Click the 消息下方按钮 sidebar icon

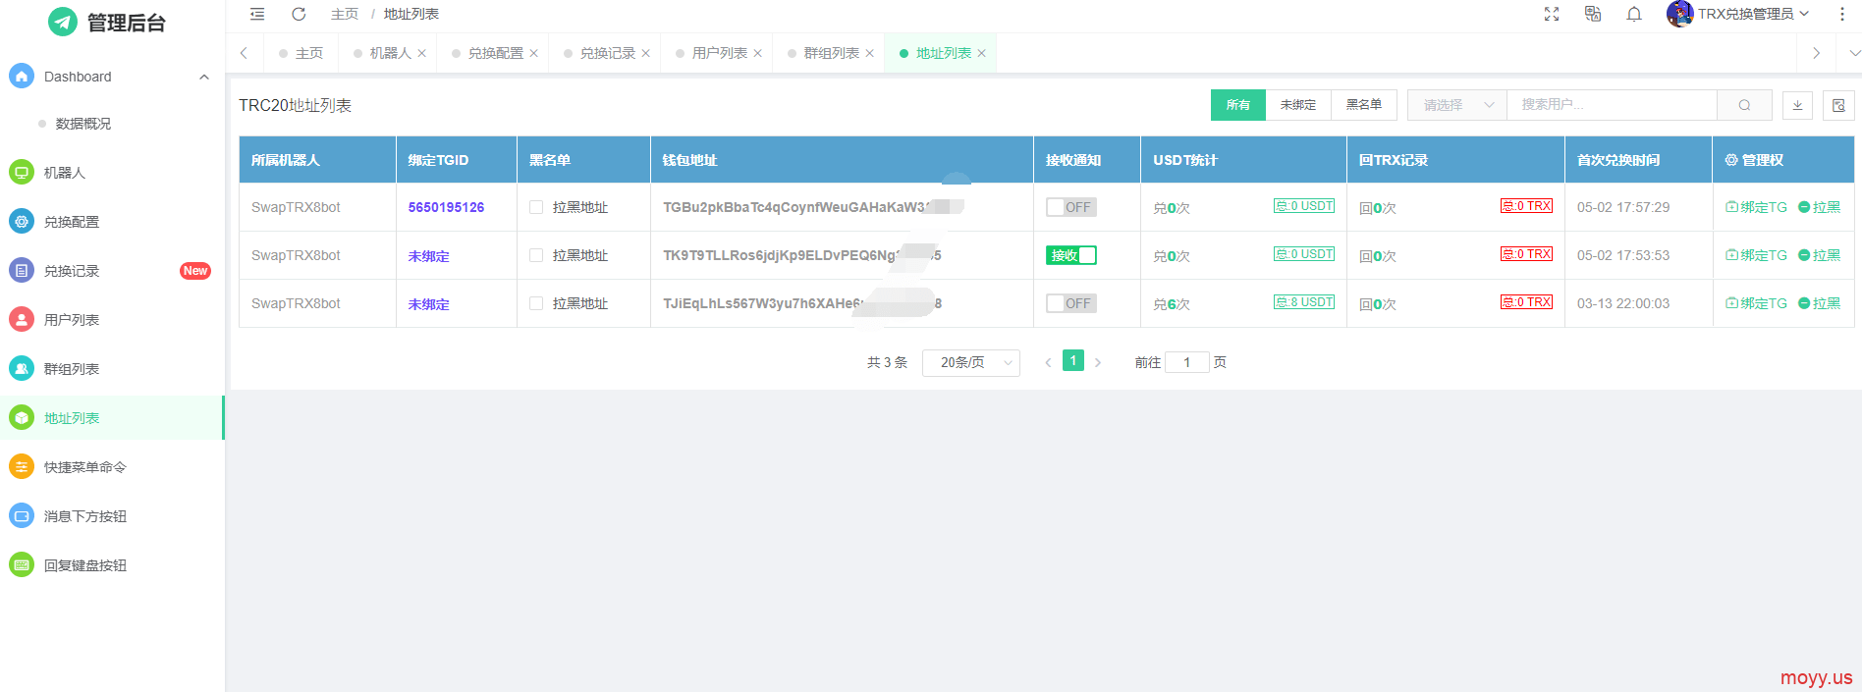coord(22,515)
